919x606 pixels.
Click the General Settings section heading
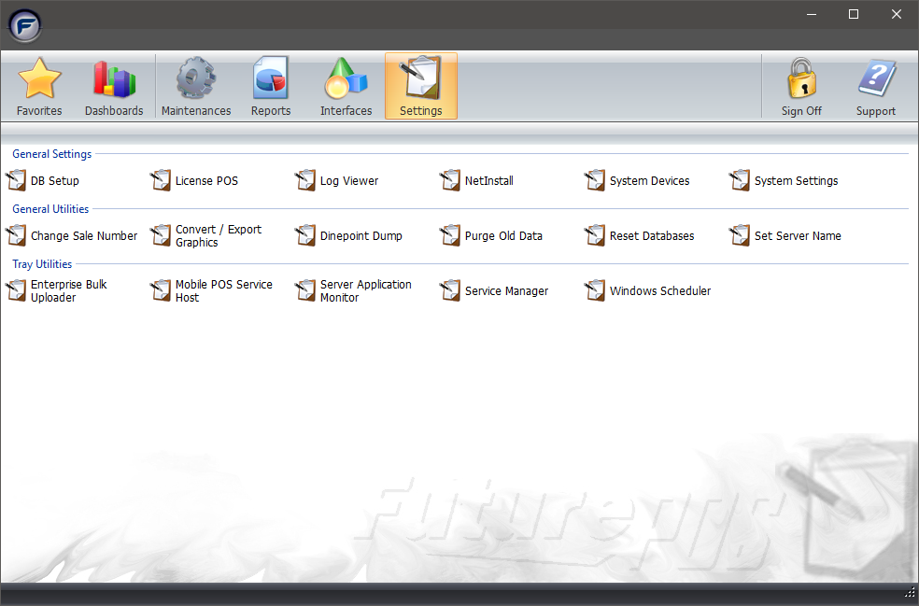52,153
